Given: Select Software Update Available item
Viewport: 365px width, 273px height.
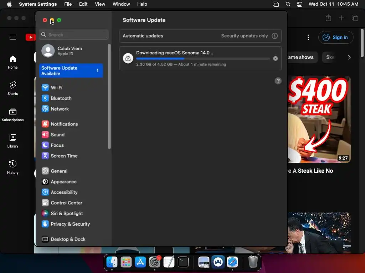Looking at the screenshot, I should (71, 71).
